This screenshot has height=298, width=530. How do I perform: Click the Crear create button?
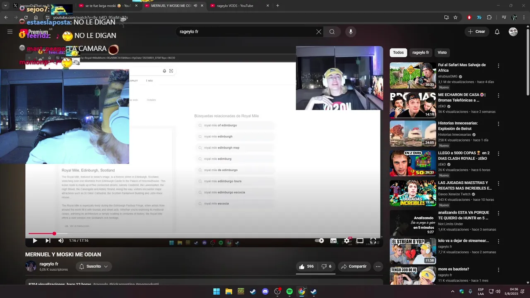(477, 32)
